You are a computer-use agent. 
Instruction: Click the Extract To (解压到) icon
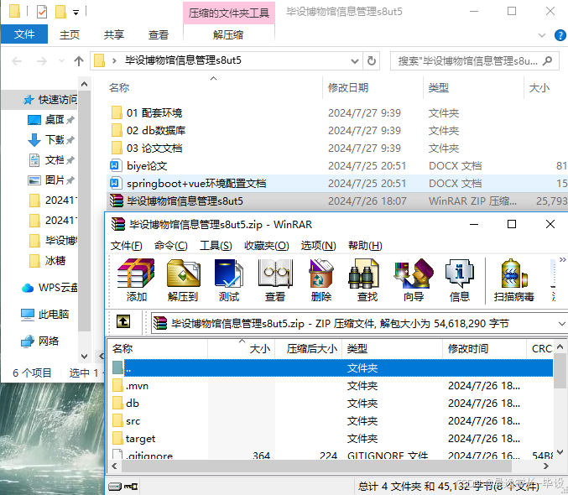pos(183,280)
